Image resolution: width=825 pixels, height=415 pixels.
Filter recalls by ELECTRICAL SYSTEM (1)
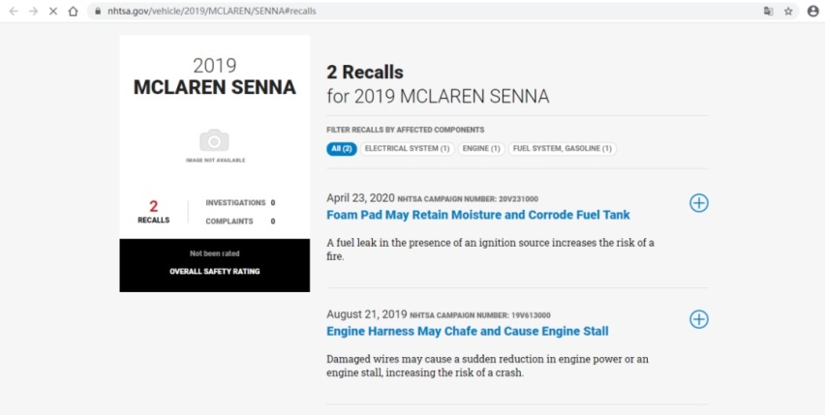(408, 149)
